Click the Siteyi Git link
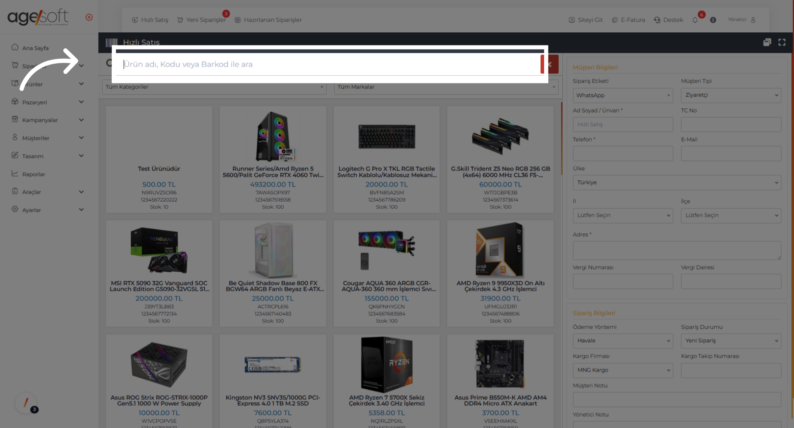 click(586, 20)
